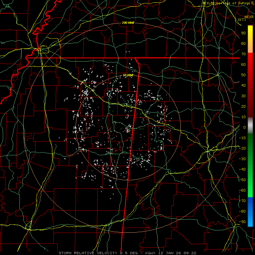
Task: Click the -40 label on velocity scale
Action: 242,169
